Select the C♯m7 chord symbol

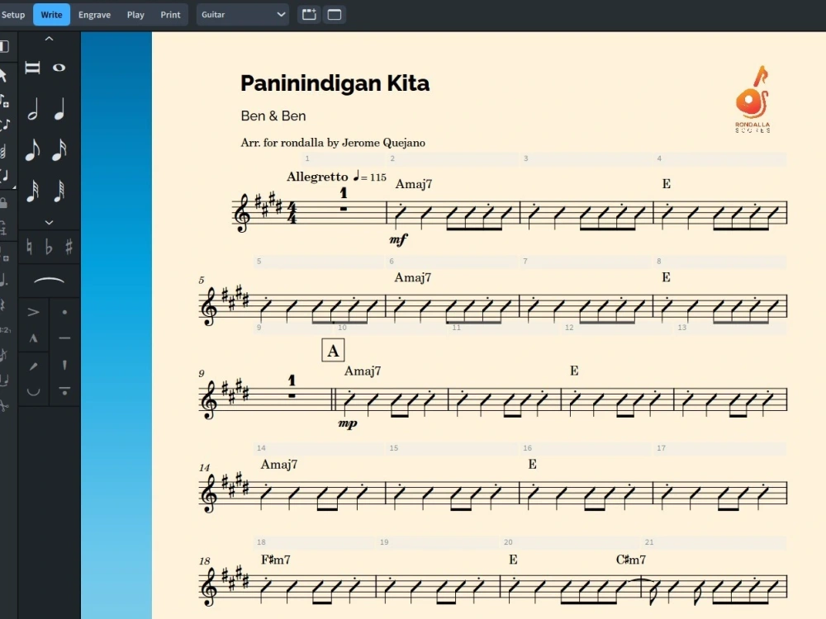631,560
